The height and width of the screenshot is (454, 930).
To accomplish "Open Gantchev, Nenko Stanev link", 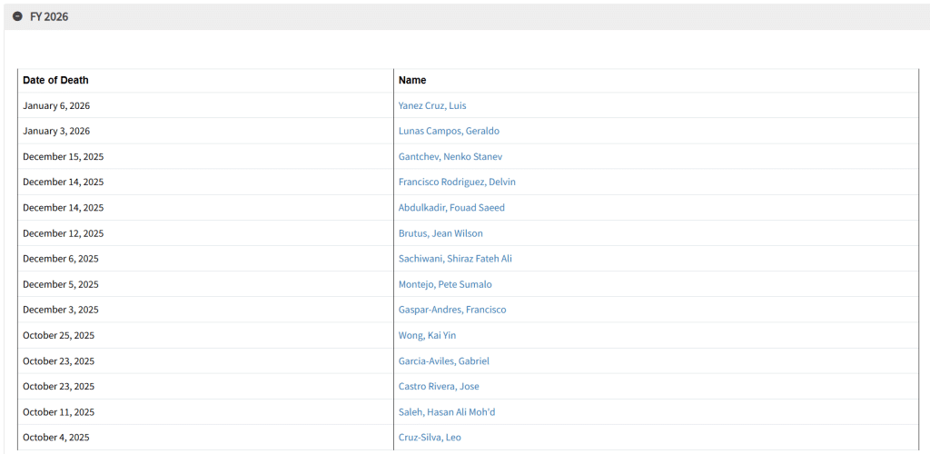I will pos(450,156).
